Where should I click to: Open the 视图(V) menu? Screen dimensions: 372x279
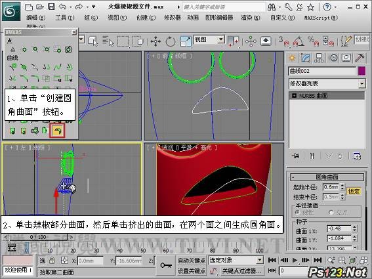coord(117,18)
